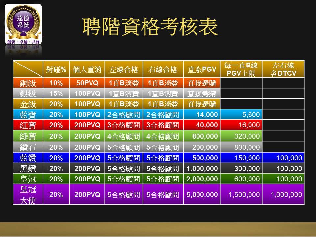The image size is (316, 237).
Task: Click 直接選購 in the 金級 row
Action: click(202, 104)
